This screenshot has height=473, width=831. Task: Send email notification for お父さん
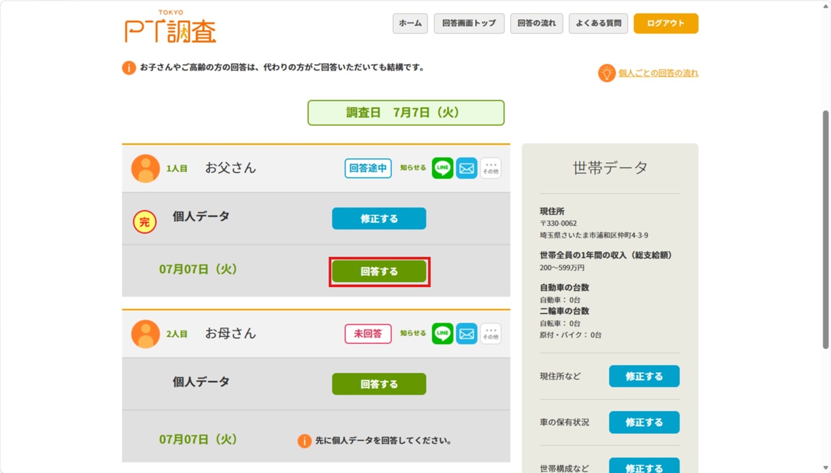tap(466, 168)
